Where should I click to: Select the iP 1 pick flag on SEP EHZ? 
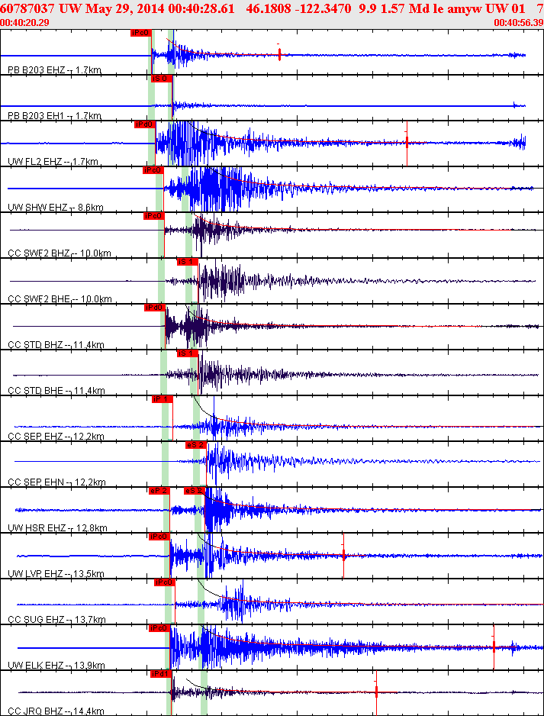tap(163, 399)
